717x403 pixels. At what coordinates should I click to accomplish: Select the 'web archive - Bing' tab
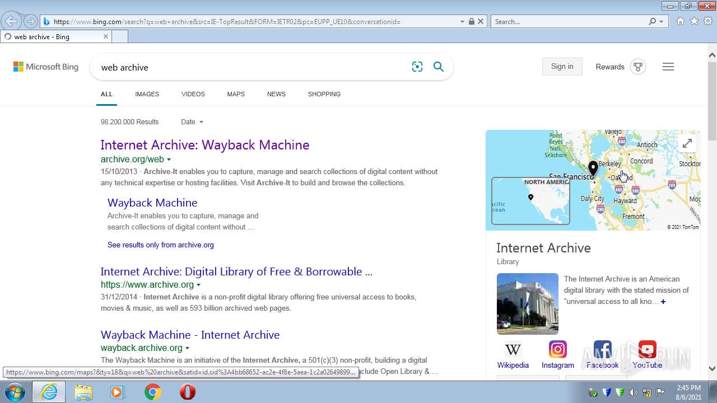pyautogui.click(x=56, y=36)
